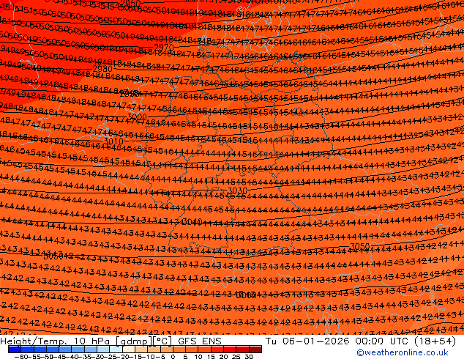
Task: Click the '[°C]' unit label
Action: pyautogui.click(x=162, y=341)
